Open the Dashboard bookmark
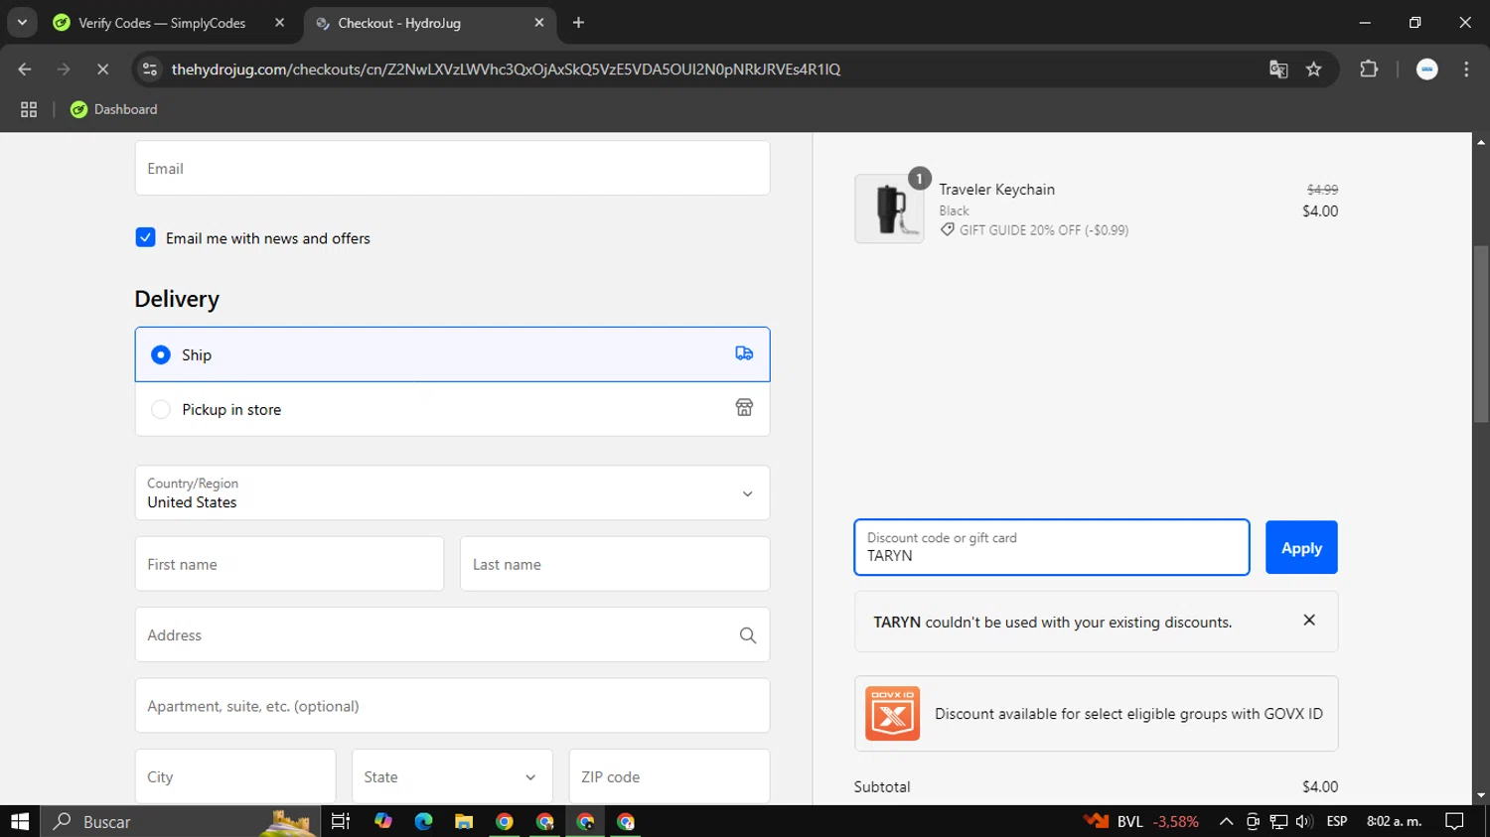Screen dimensions: 1490x837 [114, 109]
